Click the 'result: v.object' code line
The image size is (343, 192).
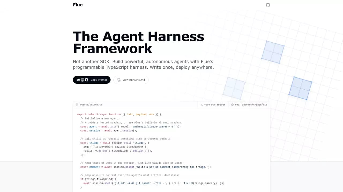pyautogui.click(x=118, y=151)
